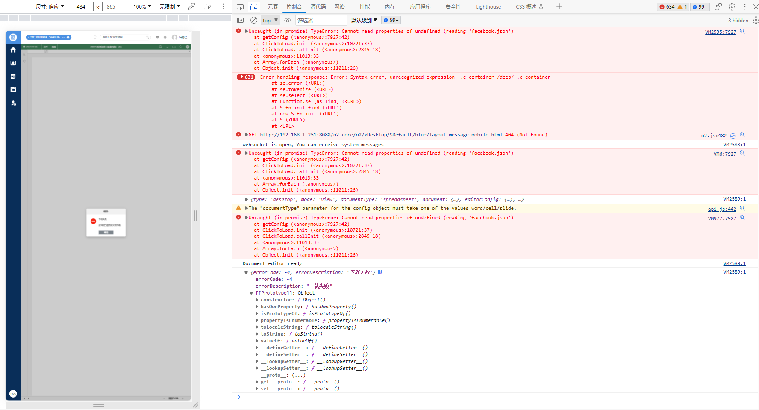Add a new DevTools tab with plus icon
This screenshot has height=410, width=759.
coord(559,6)
